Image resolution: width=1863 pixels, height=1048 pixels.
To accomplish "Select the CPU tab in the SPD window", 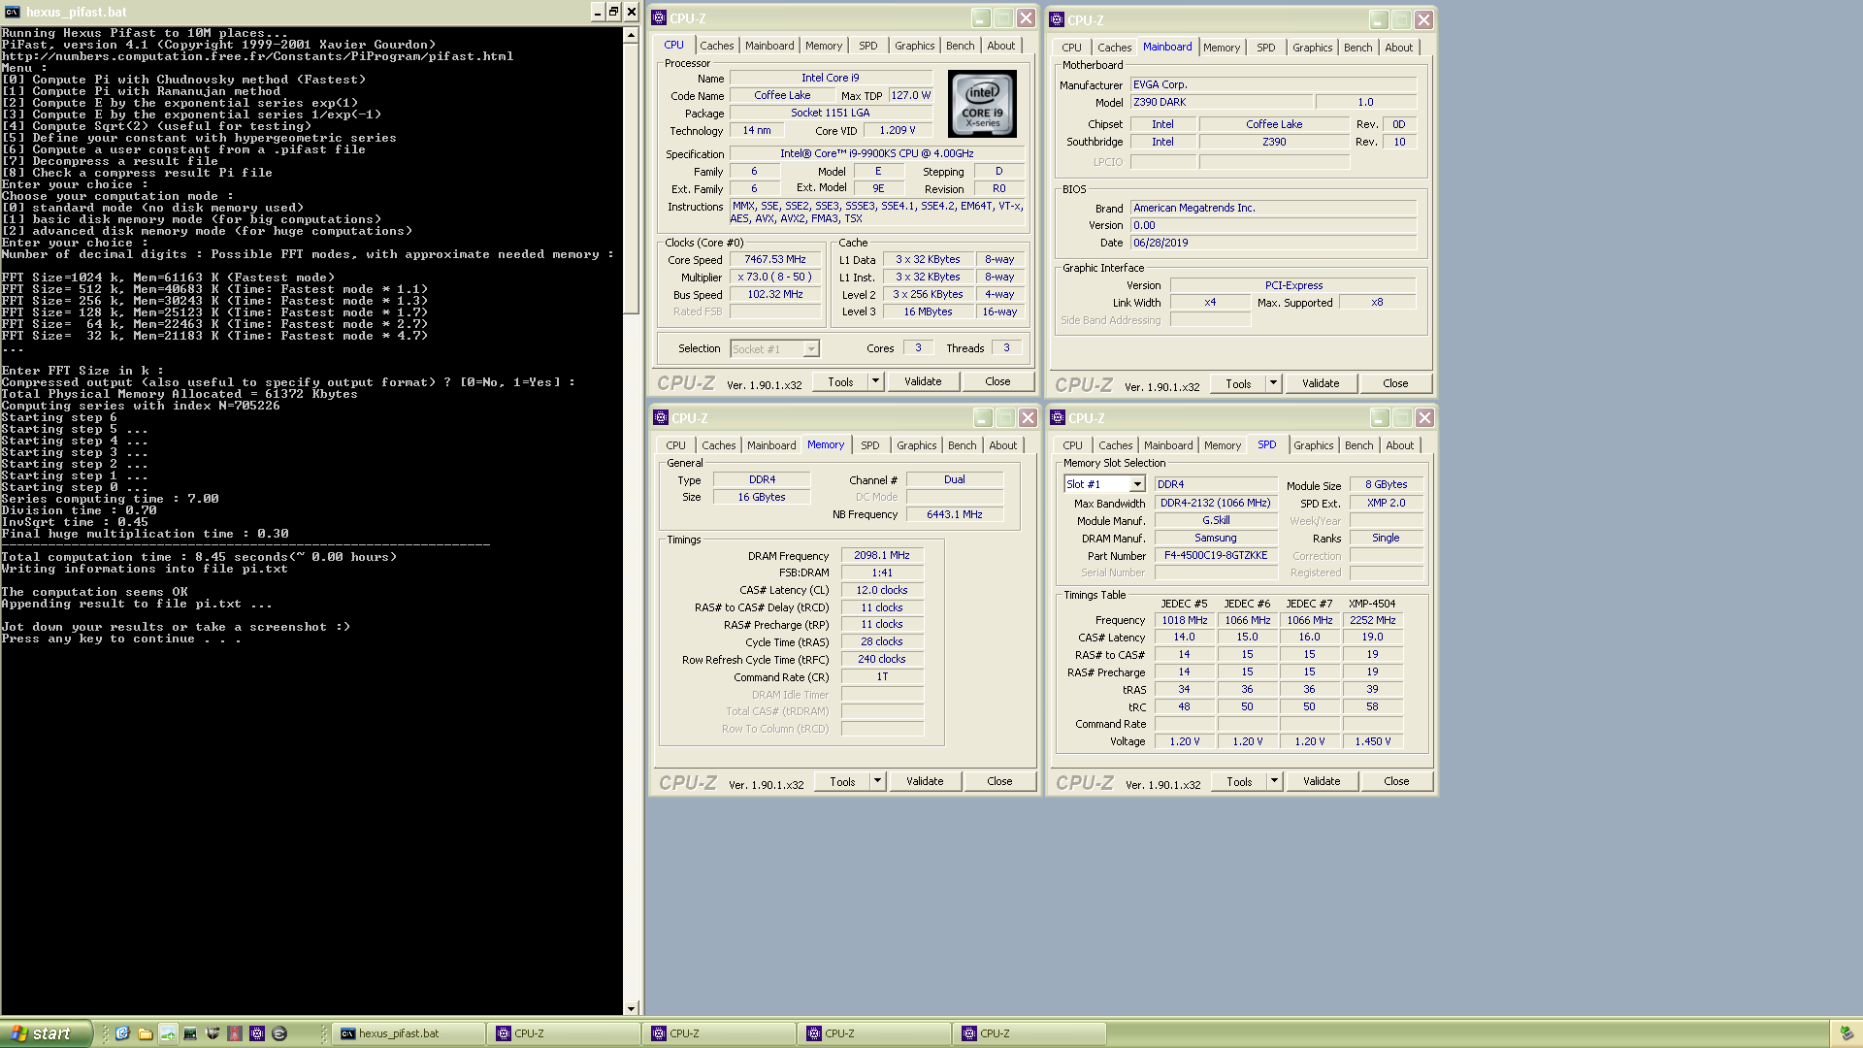I will click(1072, 445).
